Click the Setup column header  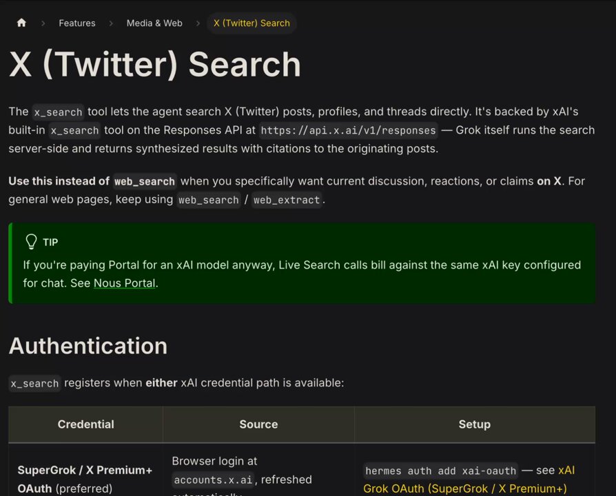pyautogui.click(x=475, y=424)
